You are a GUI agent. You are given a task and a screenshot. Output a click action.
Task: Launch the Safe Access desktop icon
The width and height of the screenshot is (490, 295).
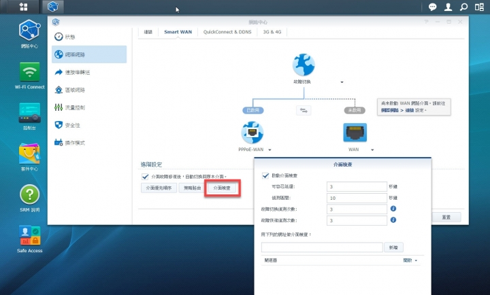click(29, 239)
